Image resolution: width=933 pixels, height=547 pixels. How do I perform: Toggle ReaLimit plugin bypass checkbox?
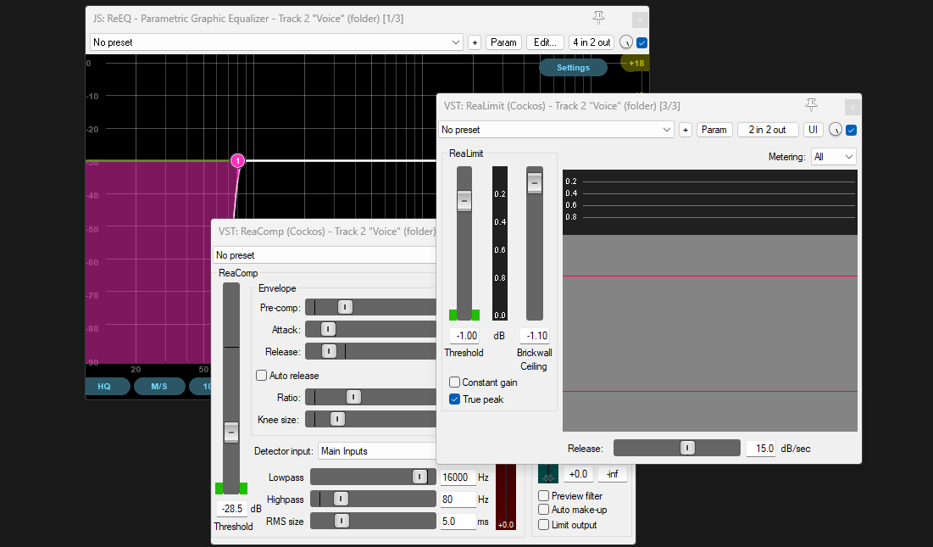(x=852, y=130)
